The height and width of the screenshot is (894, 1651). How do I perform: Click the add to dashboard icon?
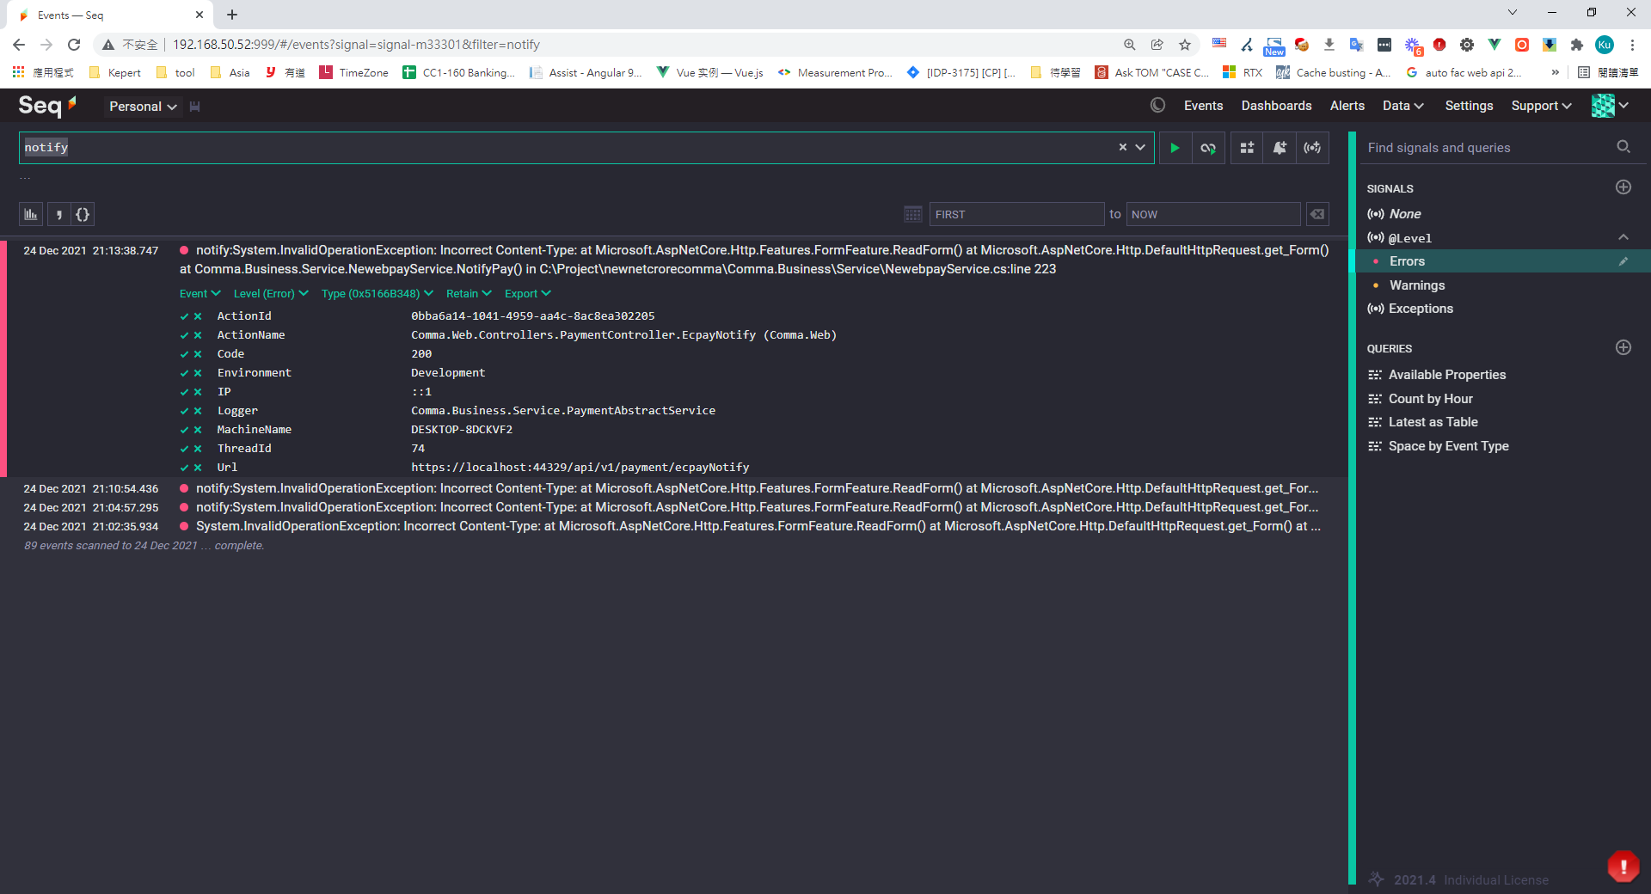tap(1247, 148)
